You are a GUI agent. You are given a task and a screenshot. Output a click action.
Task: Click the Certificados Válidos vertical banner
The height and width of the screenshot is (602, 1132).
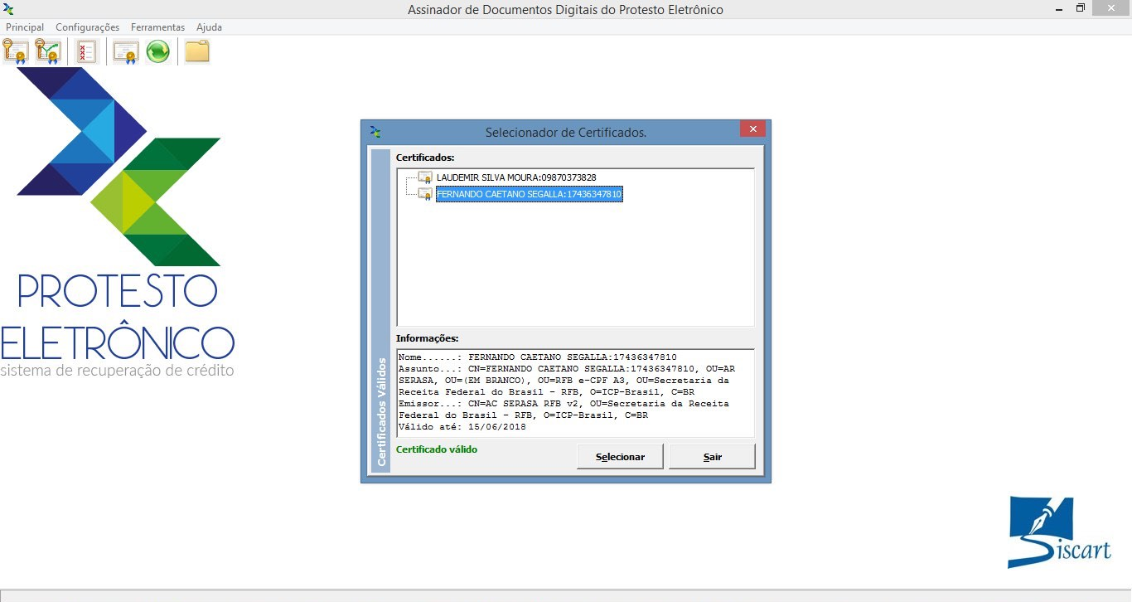click(x=381, y=312)
